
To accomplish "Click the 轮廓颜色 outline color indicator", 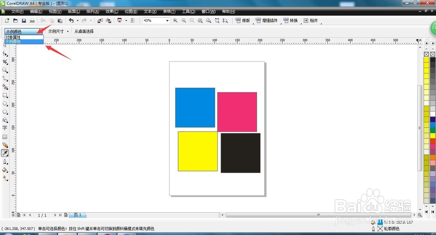I will 386,228.
